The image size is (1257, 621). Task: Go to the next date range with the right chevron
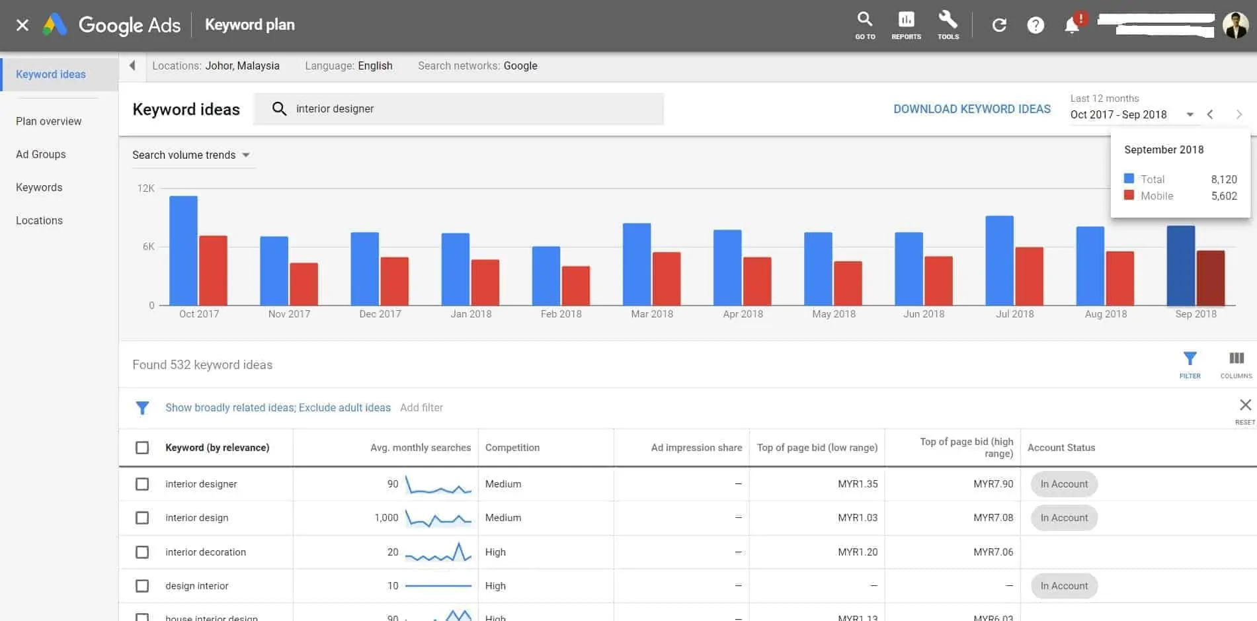[x=1239, y=114]
